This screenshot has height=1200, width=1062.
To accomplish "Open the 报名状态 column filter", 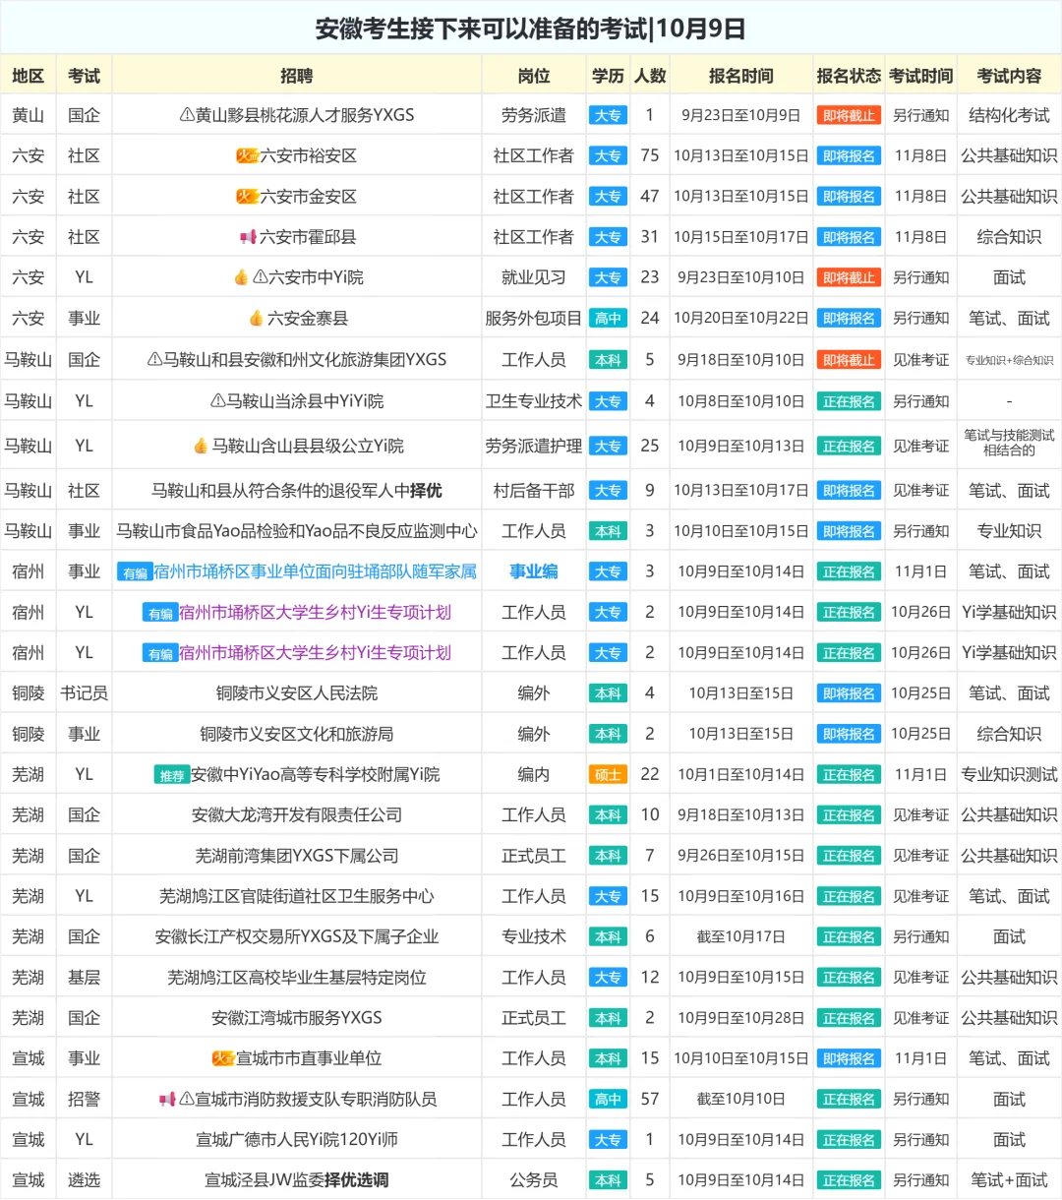I will 848,75.
